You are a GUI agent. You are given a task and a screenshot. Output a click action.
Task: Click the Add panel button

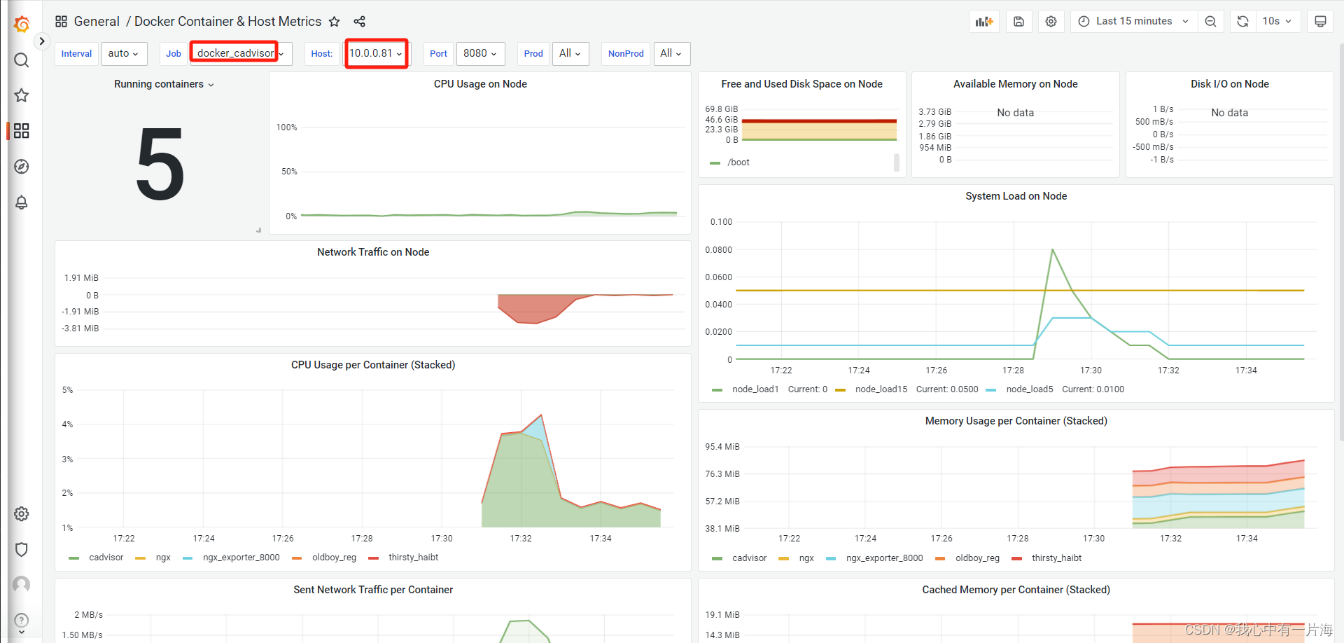tap(984, 22)
